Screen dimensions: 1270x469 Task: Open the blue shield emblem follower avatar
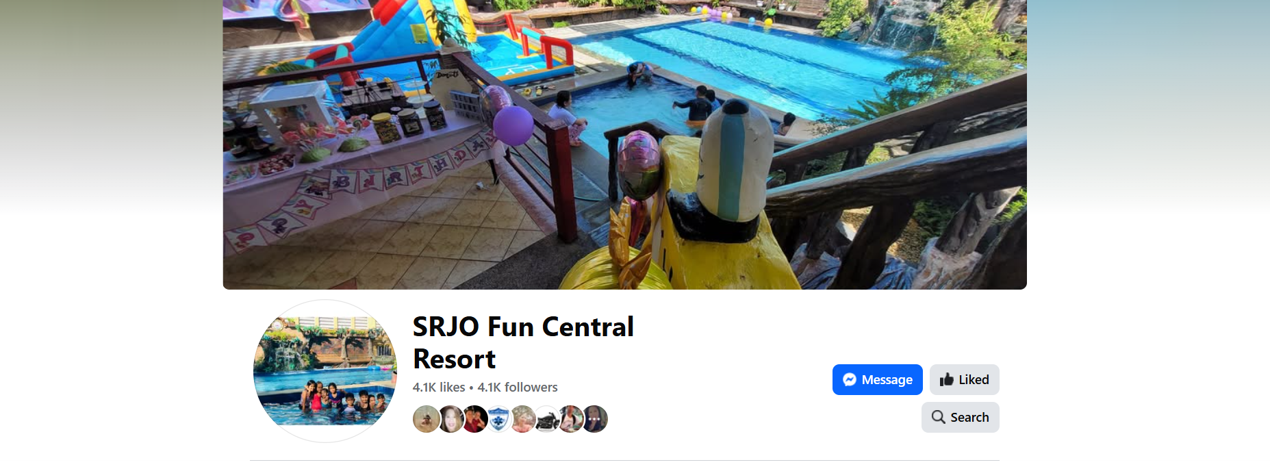coord(498,419)
